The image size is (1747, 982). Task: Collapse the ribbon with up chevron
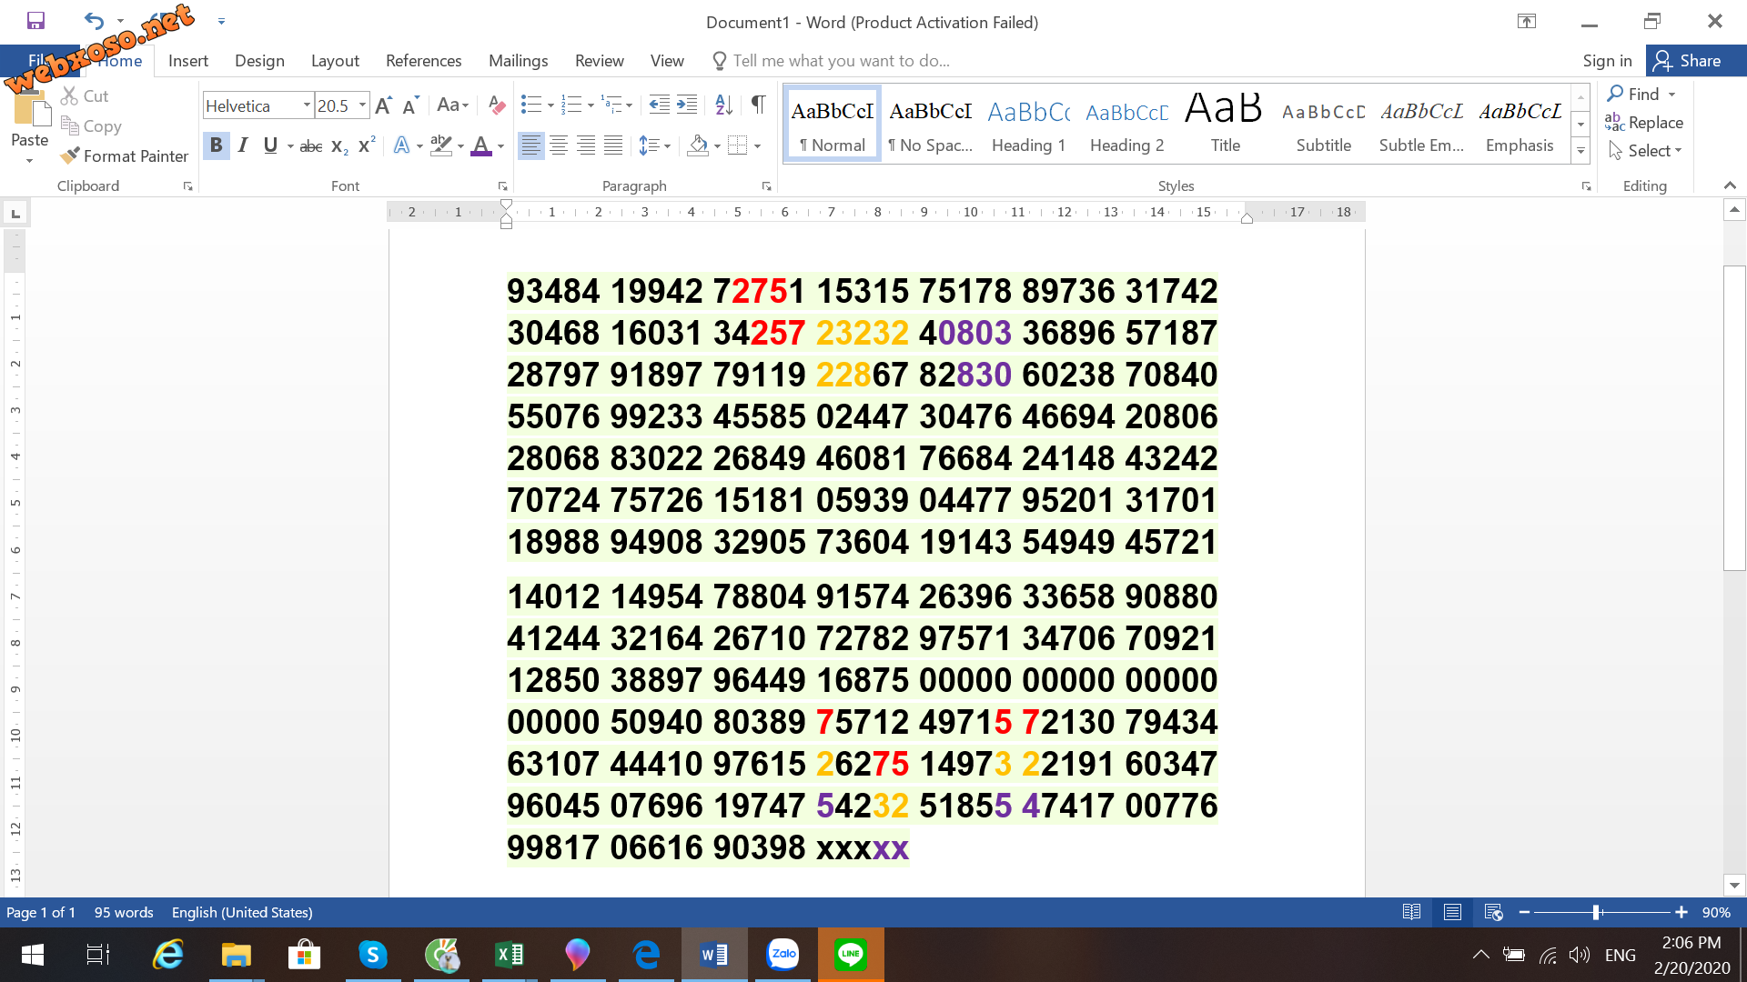pos(1730,185)
